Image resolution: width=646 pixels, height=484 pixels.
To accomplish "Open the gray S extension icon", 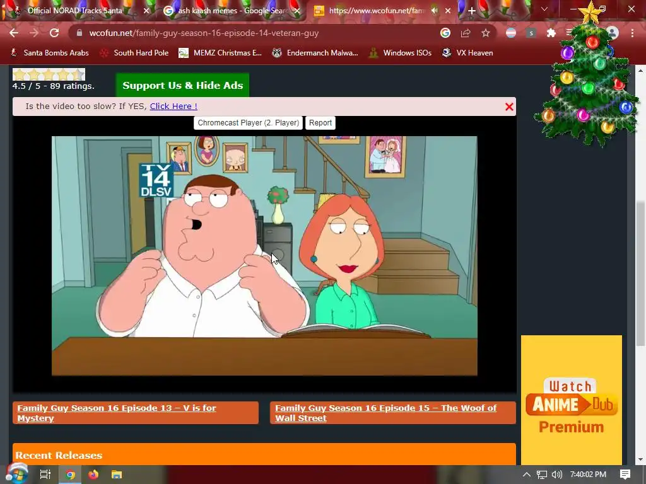I will pos(531,33).
